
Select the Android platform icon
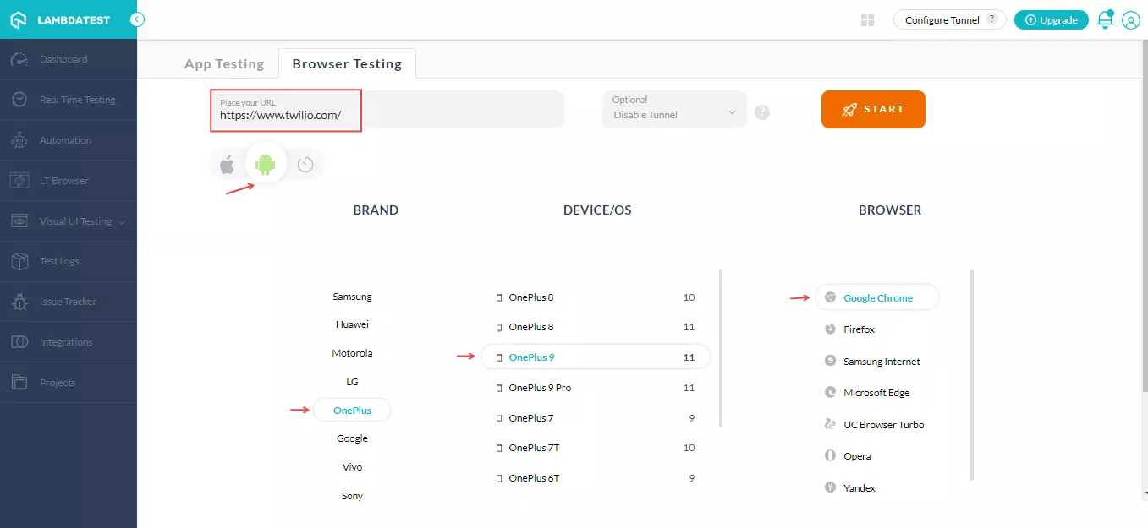266,164
